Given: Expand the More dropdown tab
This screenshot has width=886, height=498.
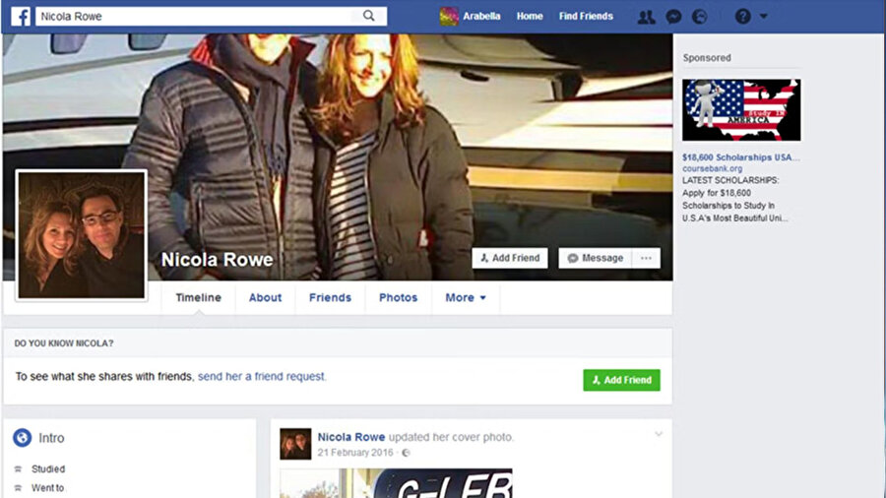Looking at the screenshot, I should click(466, 297).
